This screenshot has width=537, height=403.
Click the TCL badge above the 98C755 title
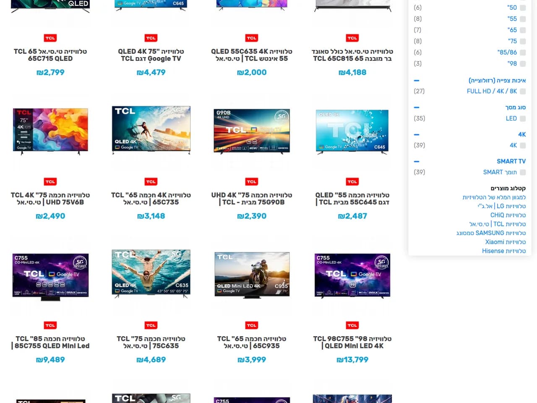[352, 325]
